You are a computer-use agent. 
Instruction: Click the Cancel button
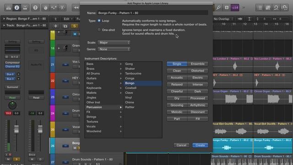tap(181, 145)
